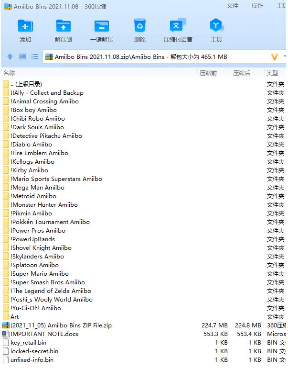Click 文件夹 type cell of !Kirby Amiibo
Screen dimensions: 288x370
275,170
